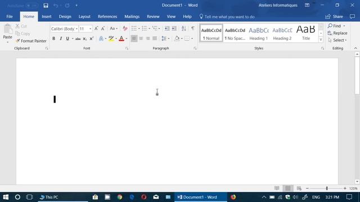The image size is (360, 202).
Task: Click the Numbering list icon
Action: pos(145,29)
